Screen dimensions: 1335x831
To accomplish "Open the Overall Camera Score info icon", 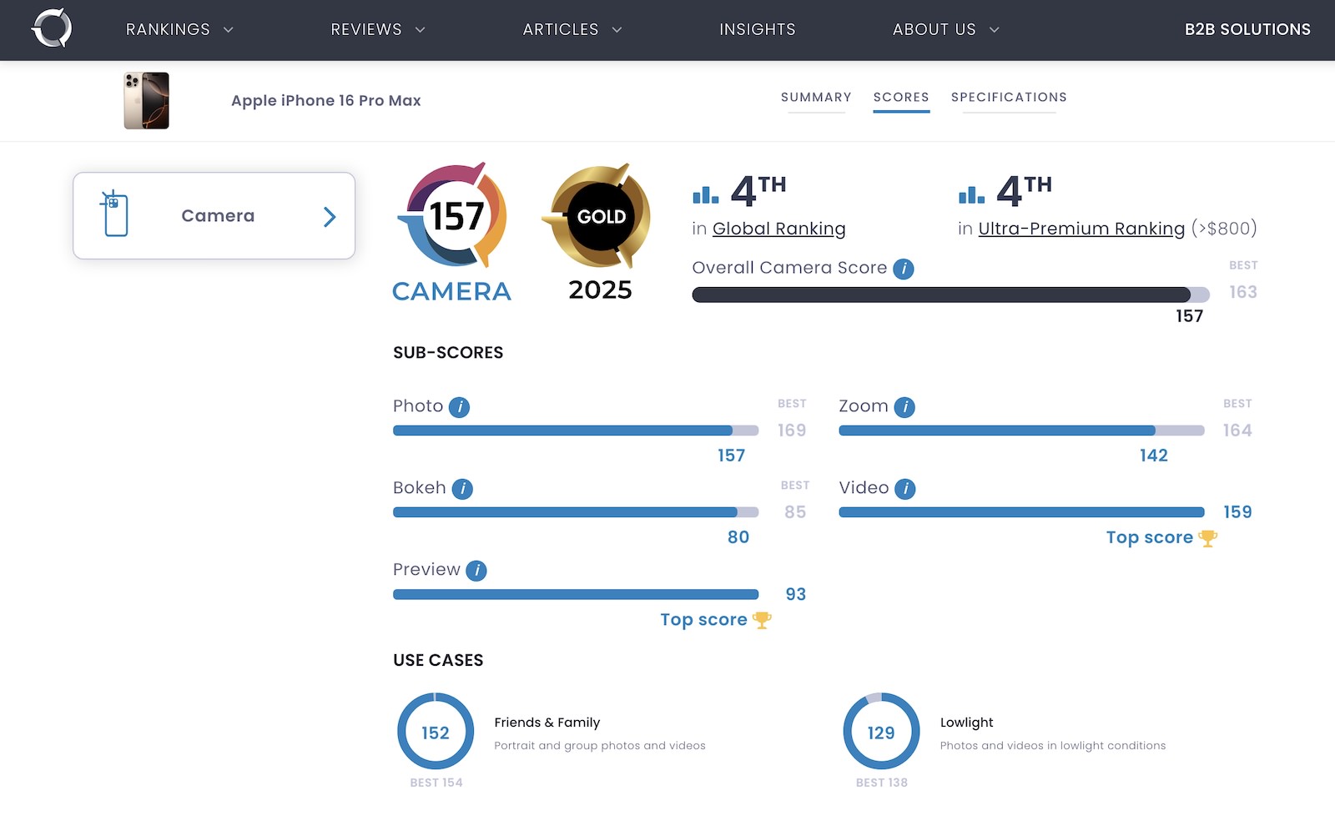I will click(x=904, y=269).
